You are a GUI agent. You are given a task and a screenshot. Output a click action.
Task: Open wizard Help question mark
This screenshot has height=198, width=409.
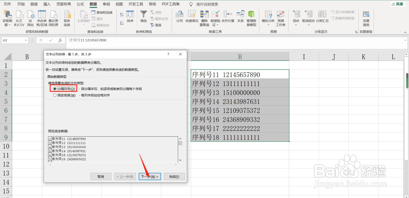(x=168, y=54)
